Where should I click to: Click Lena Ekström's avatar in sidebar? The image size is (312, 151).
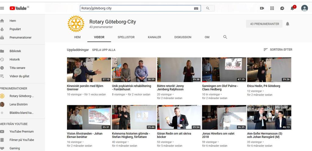click(x=2, y=104)
